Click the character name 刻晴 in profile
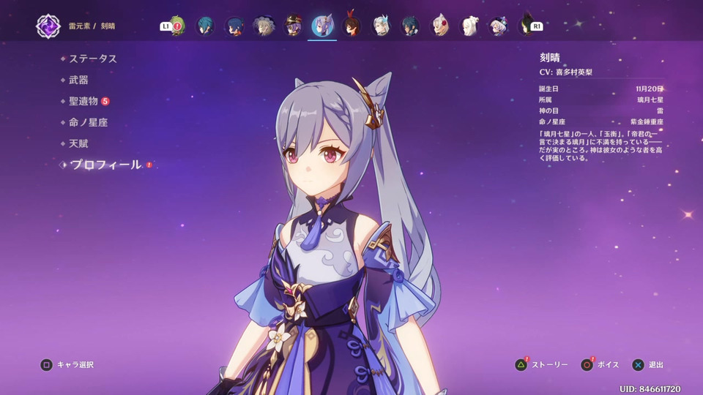This screenshot has height=395, width=703. pyautogui.click(x=550, y=57)
